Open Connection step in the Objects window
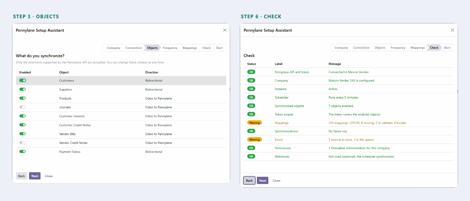The image size is (470, 201). [133, 48]
